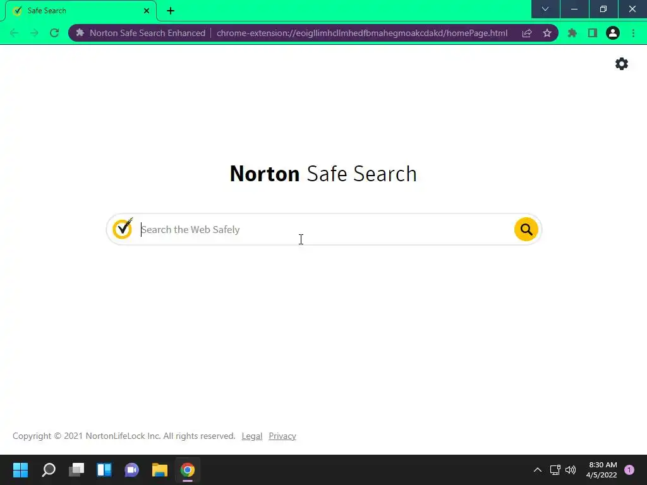The width and height of the screenshot is (647, 485).
Task: Open the Windows Start menu
Action: point(21,470)
